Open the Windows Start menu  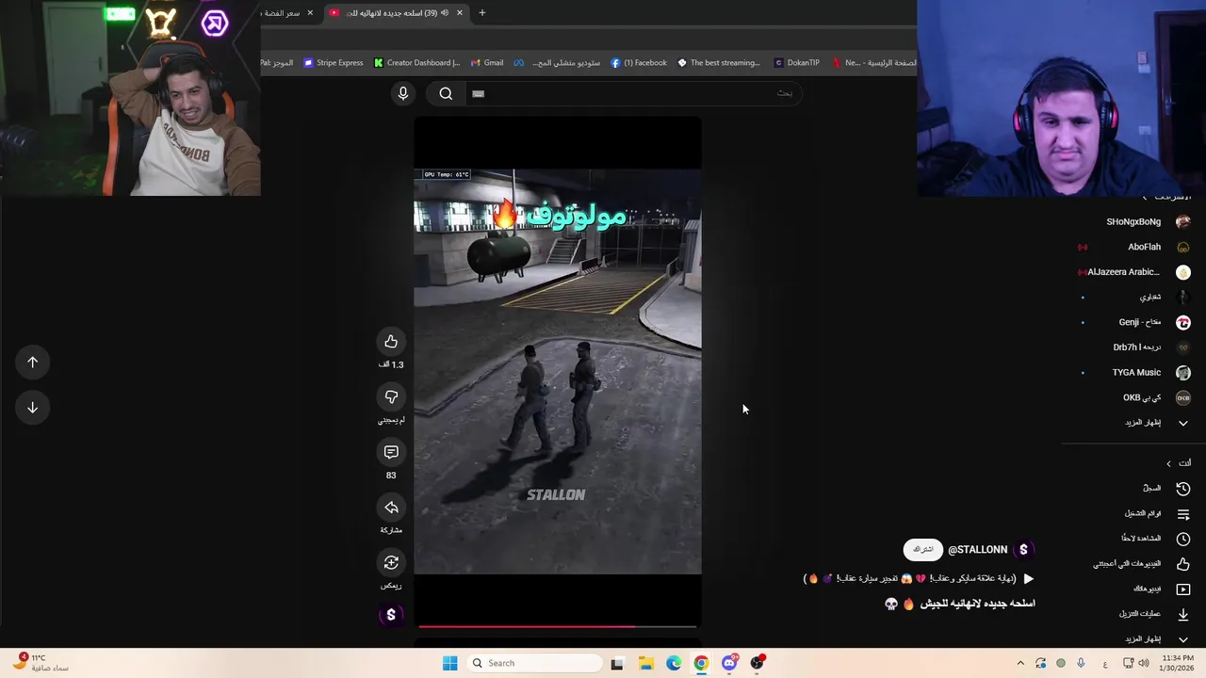450,663
